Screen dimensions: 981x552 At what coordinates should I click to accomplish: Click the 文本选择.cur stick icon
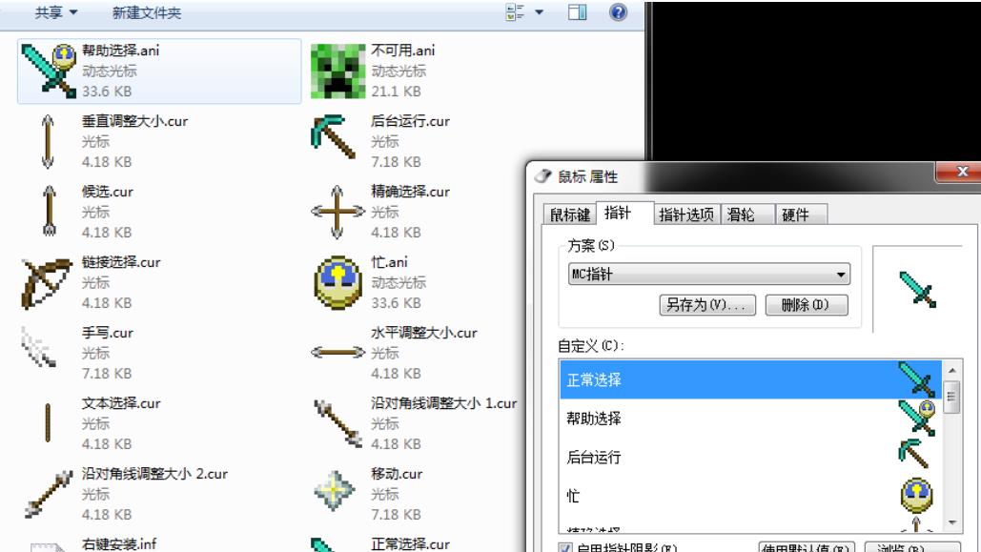pos(48,423)
